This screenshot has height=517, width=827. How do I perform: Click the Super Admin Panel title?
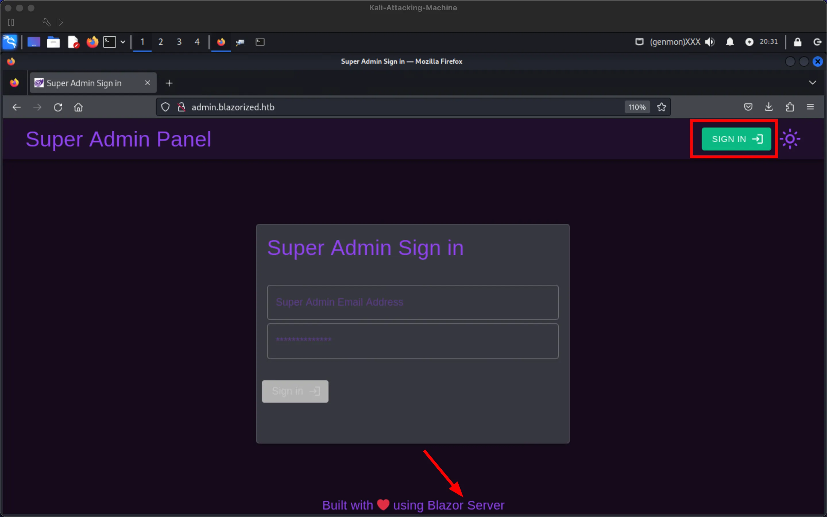pos(118,139)
